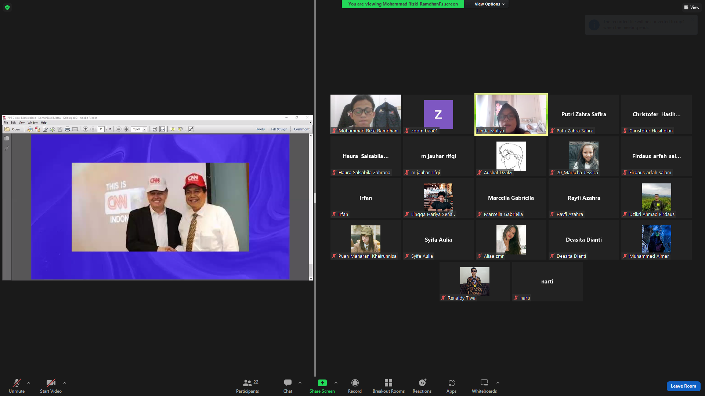Switch Adobe Reader to read mode
The image size is (705, 396).
click(x=191, y=129)
